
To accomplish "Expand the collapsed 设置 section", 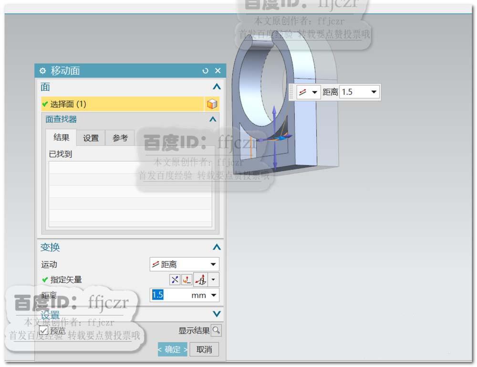I will pyautogui.click(x=217, y=314).
